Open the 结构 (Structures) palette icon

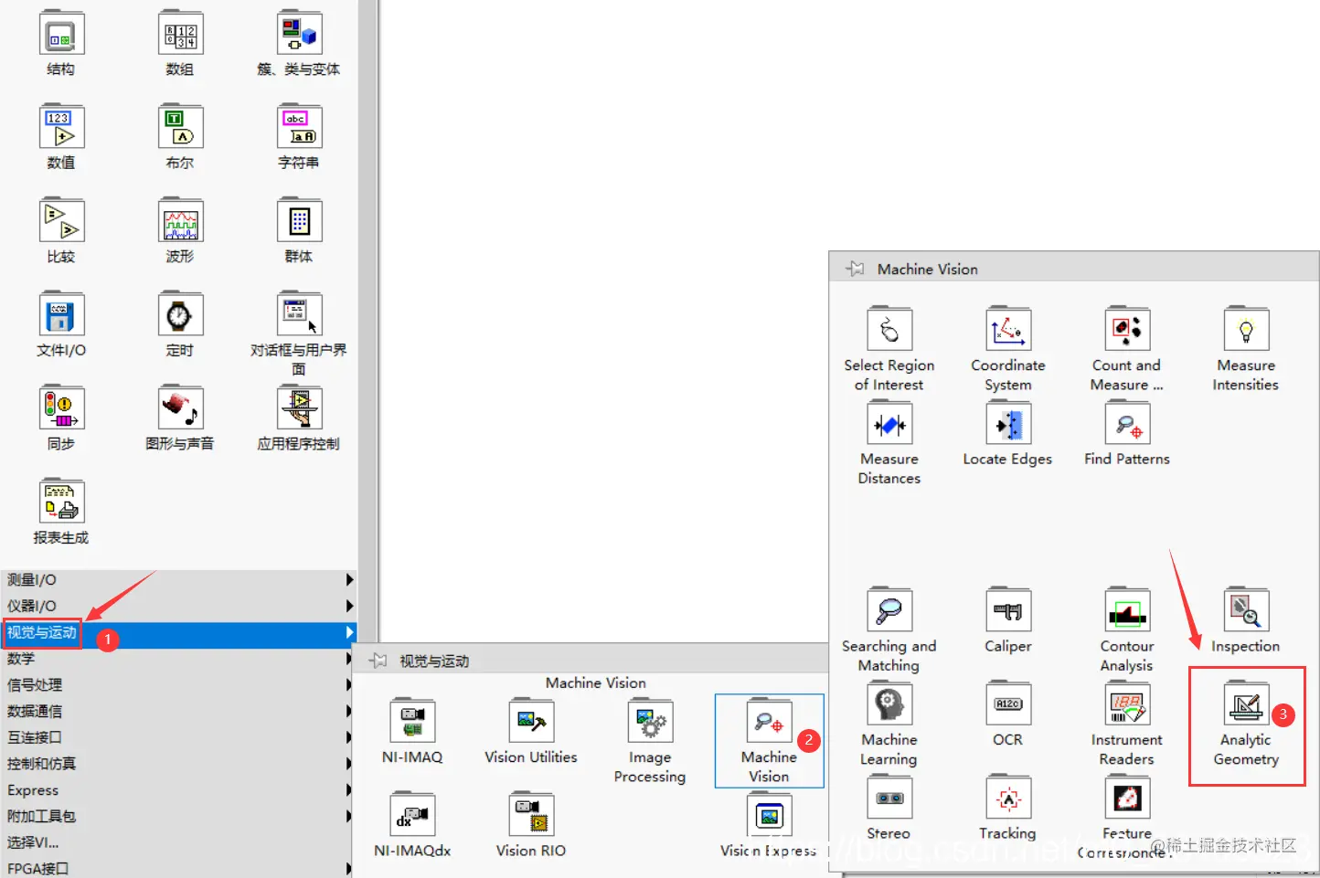point(61,34)
